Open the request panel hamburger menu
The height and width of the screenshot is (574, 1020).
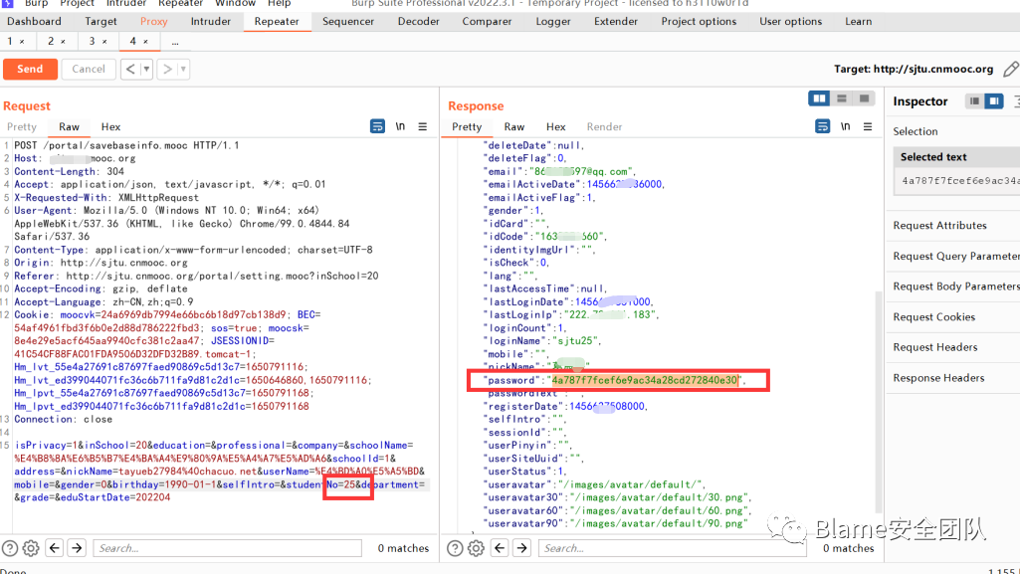tap(423, 126)
